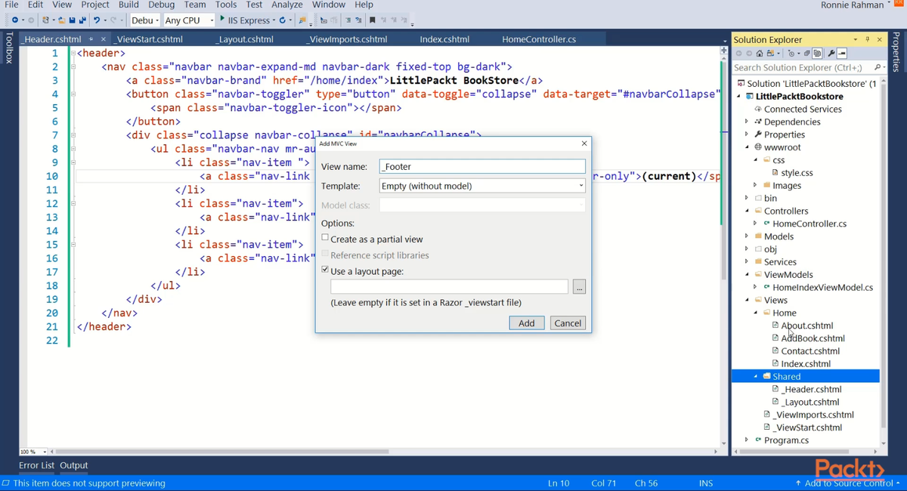Screen dimensions: 907x491
Task: Start the app with the IIS Express play icon
Action: [222, 19]
